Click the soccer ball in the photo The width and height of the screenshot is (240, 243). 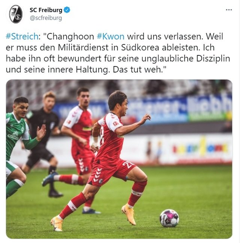[x=169, y=218]
